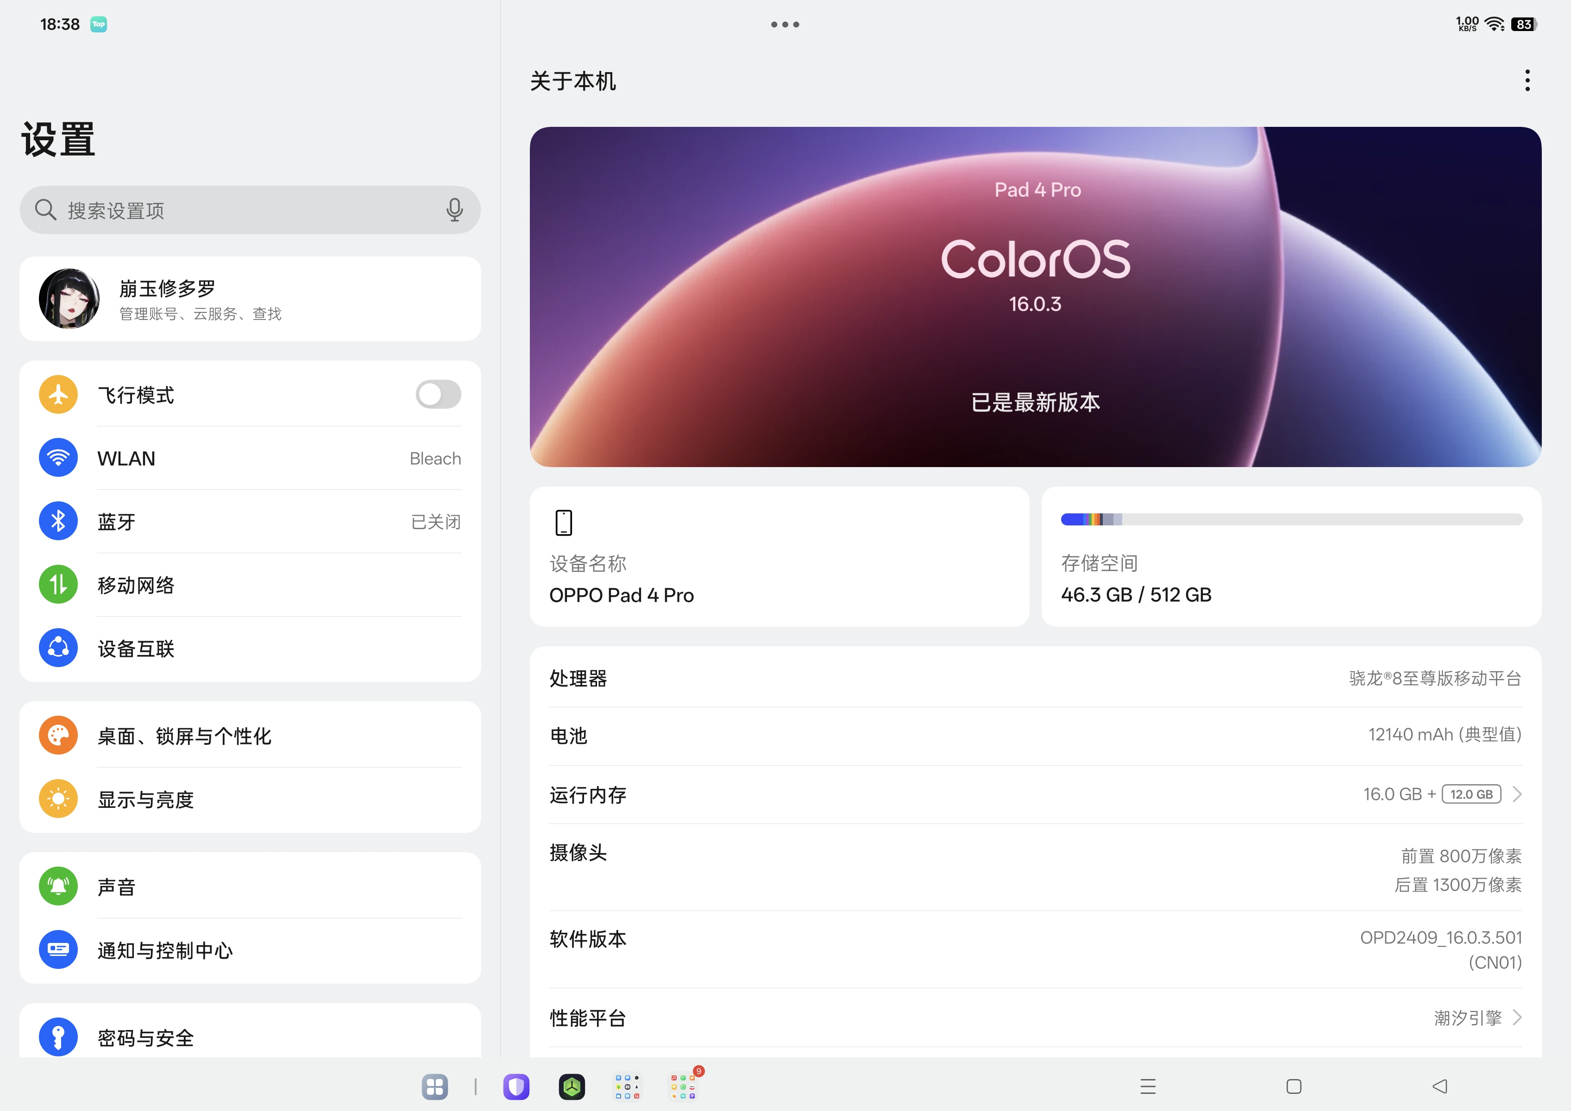Tap the 摄像头 camera info row
The image size is (1571, 1111).
[1035, 868]
